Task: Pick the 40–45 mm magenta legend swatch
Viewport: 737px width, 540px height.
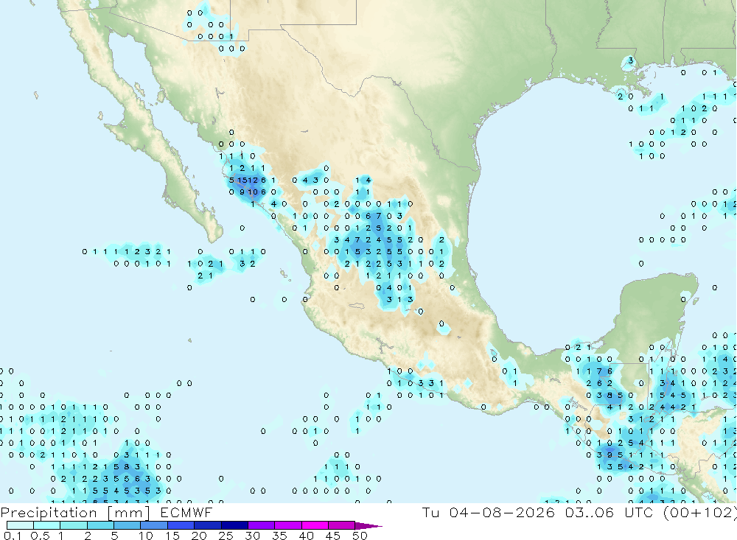Action: (315, 525)
